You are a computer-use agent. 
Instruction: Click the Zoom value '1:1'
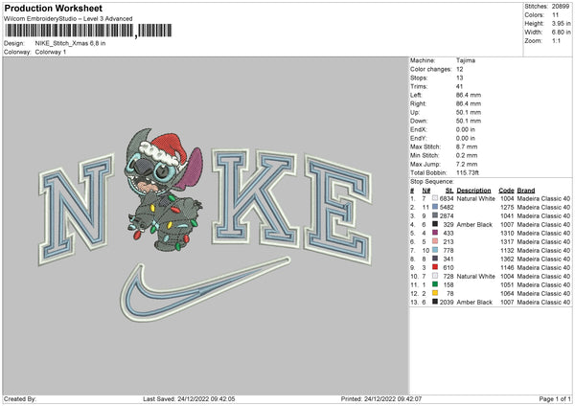556,40
